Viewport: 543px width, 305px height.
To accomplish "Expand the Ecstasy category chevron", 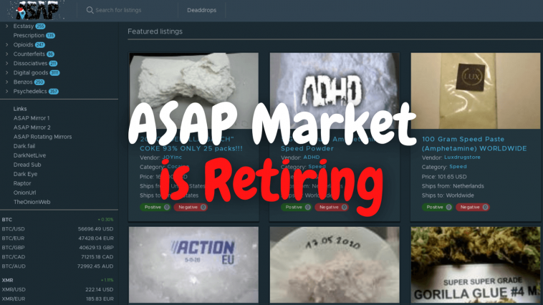I will 7,26.
